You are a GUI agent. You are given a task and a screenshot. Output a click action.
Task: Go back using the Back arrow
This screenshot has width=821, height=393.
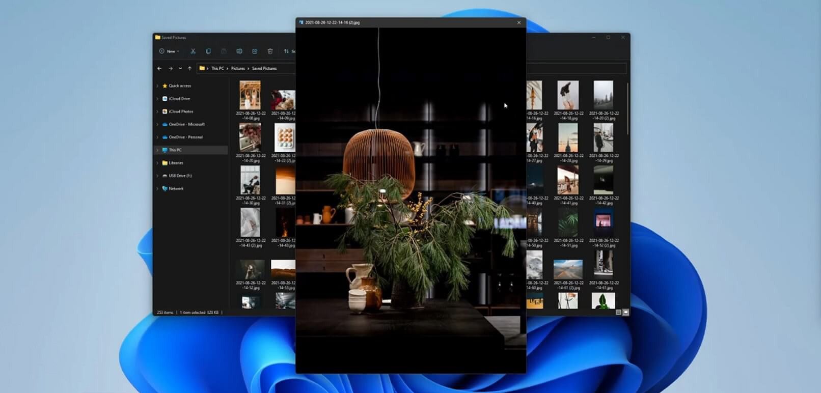tap(159, 68)
